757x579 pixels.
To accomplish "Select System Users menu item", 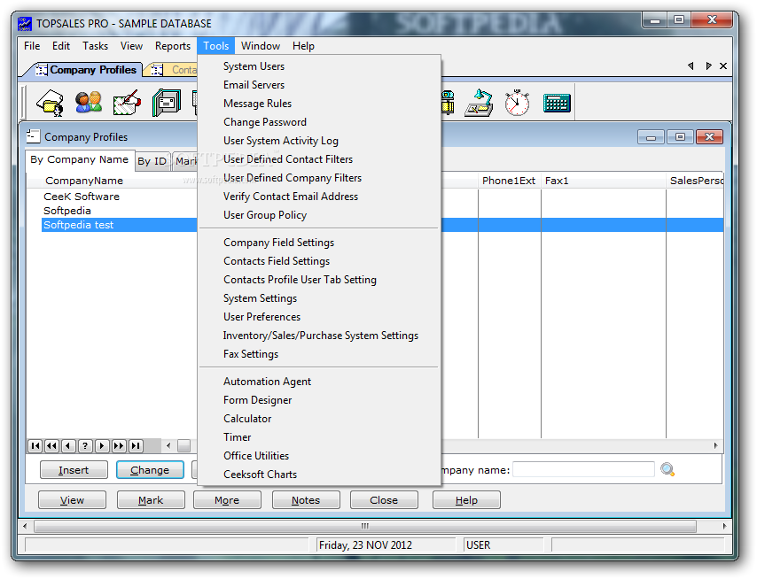I will point(319,66).
